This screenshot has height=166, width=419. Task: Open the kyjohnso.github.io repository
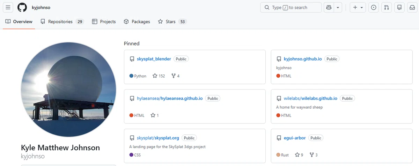[303, 59]
